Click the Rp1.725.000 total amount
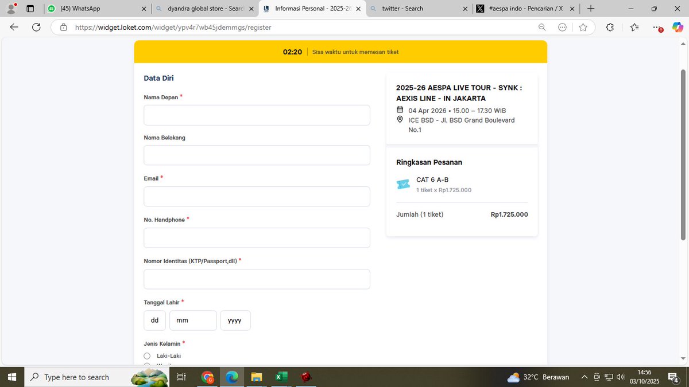This screenshot has width=689, height=387. tap(509, 214)
